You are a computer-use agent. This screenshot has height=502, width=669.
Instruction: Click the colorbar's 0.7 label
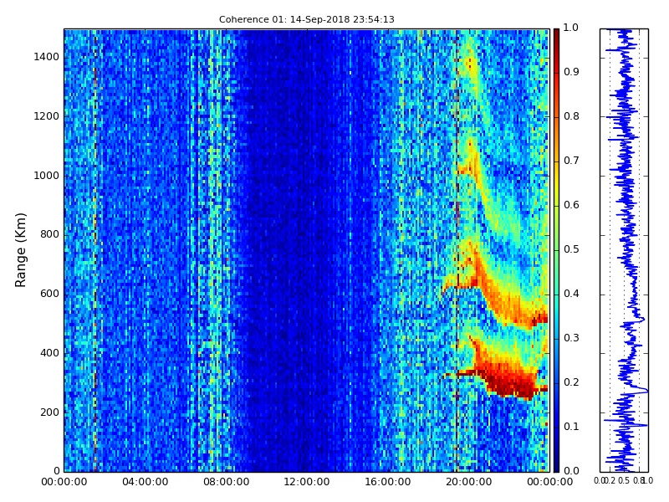point(571,161)
